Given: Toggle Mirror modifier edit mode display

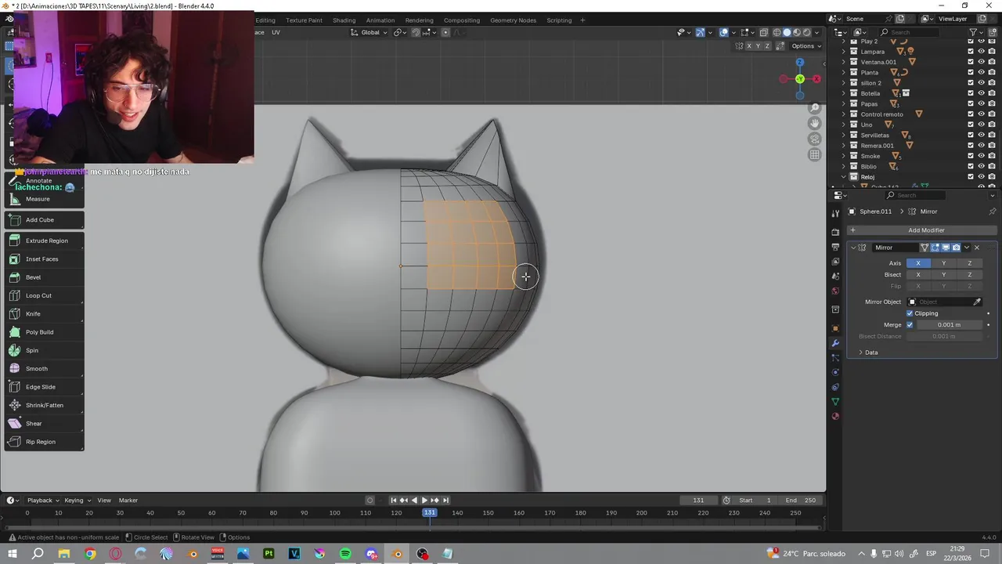Looking at the screenshot, I should coord(935,248).
